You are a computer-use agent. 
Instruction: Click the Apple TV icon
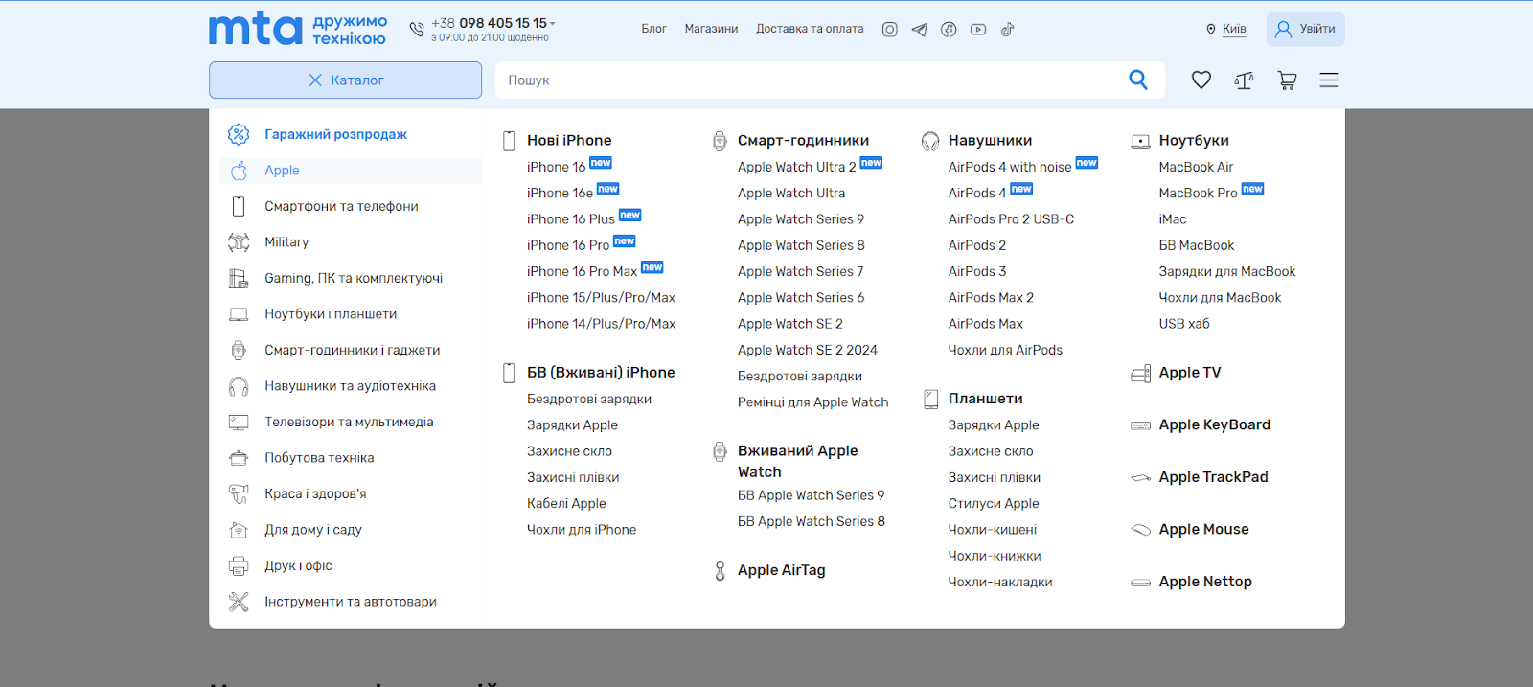pos(1140,374)
